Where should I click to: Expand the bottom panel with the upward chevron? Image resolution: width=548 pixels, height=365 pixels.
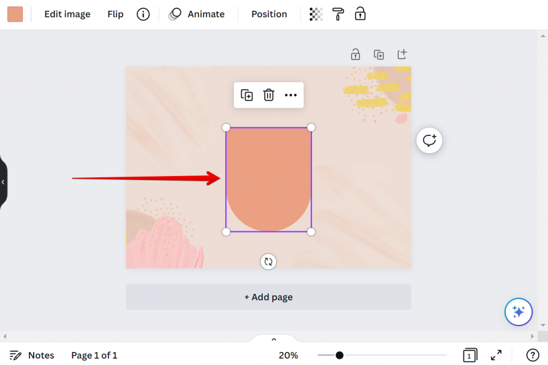pos(274,339)
